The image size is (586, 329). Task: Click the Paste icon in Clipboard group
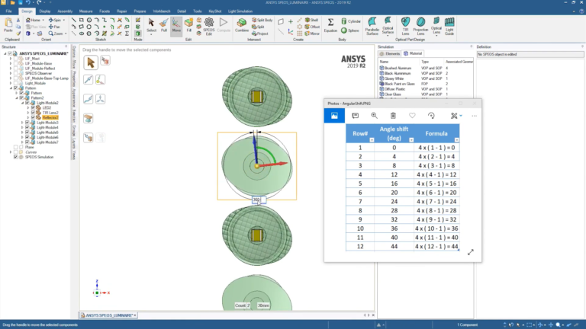point(8,25)
